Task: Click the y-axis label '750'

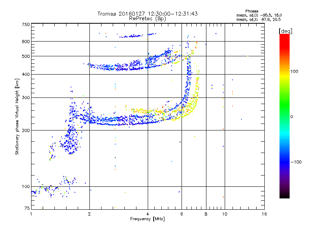Action: 26,24
